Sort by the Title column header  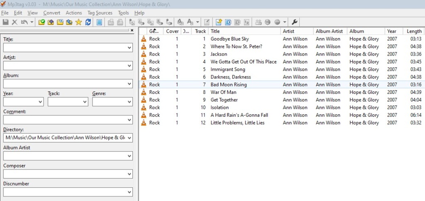(245, 31)
